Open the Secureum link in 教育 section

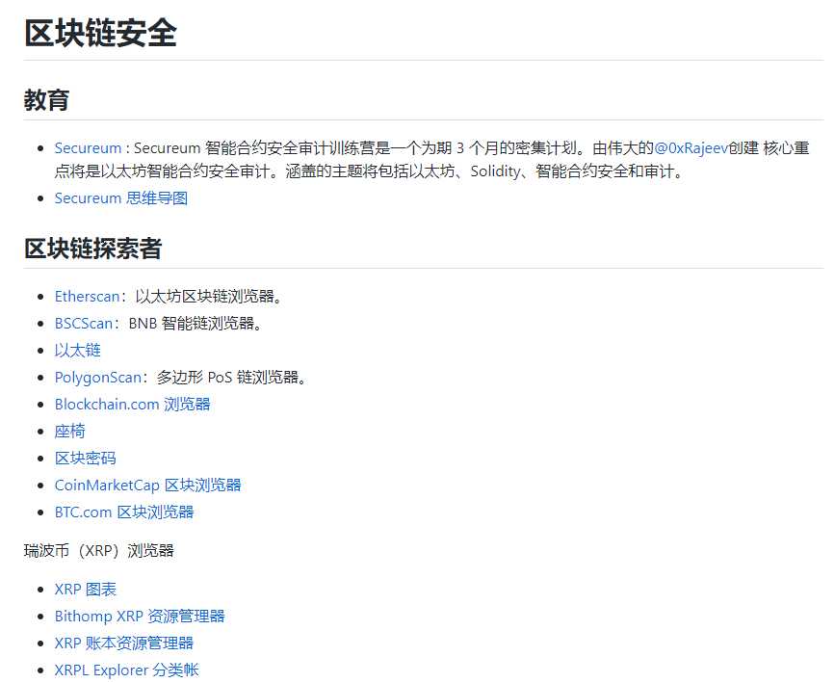point(88,148)
